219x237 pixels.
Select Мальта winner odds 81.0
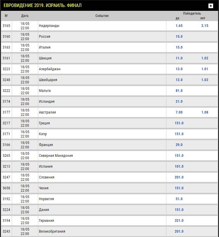[x=179, y=91]
